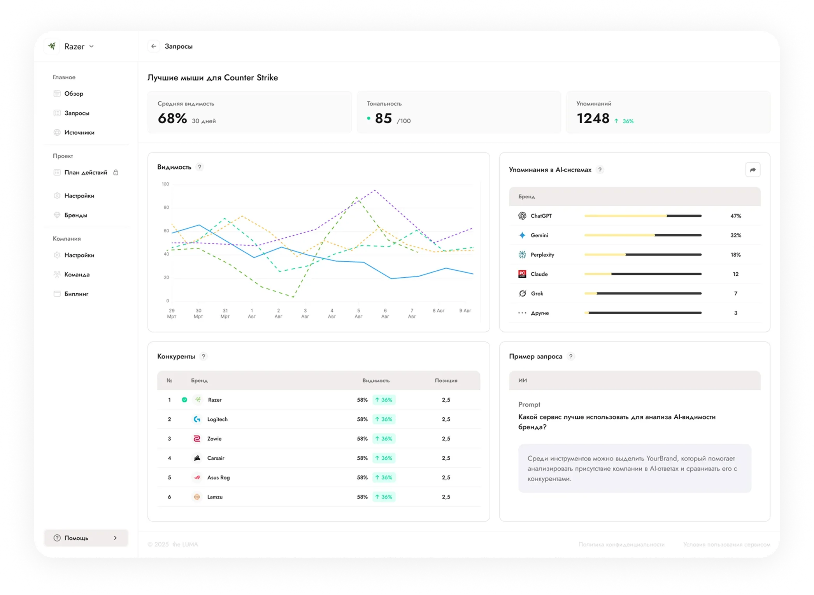The height and width of the screenshot is (595, 814).
Task: Expand the Помощь menu chevron
Action: 115,538
